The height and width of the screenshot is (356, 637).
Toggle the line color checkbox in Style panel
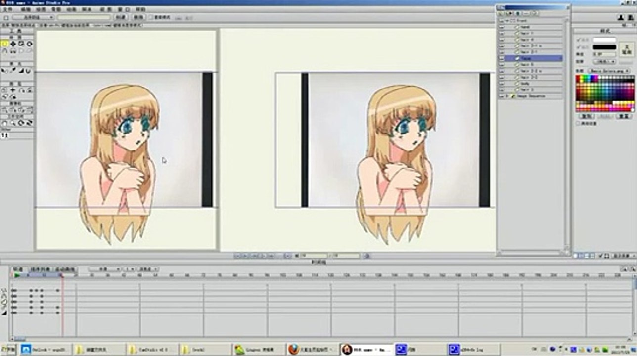[x=579, y=47]
